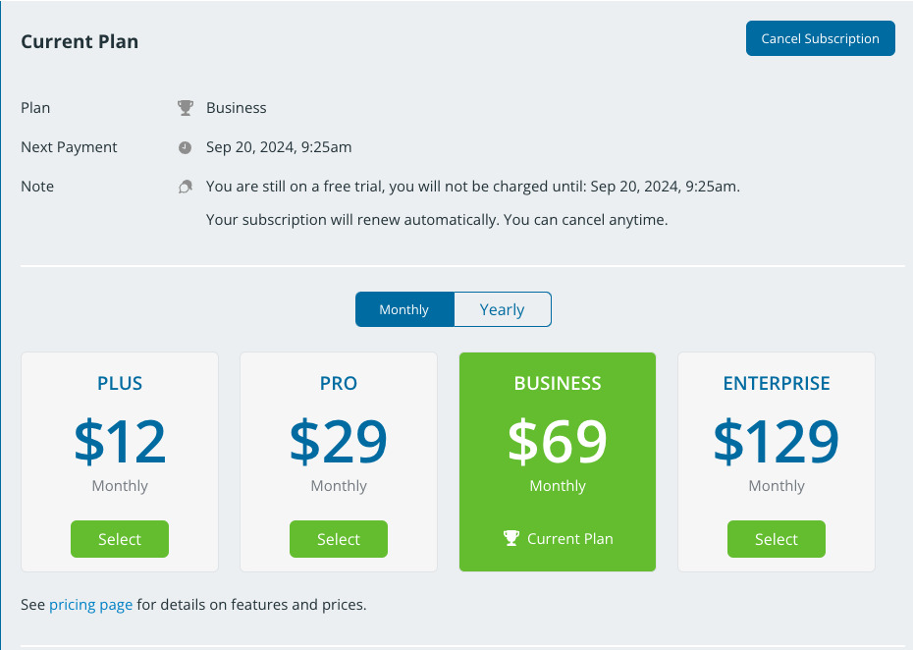The image size is (913, 650).
Task: Click the $69 Business price
Action: pos(558,441)
